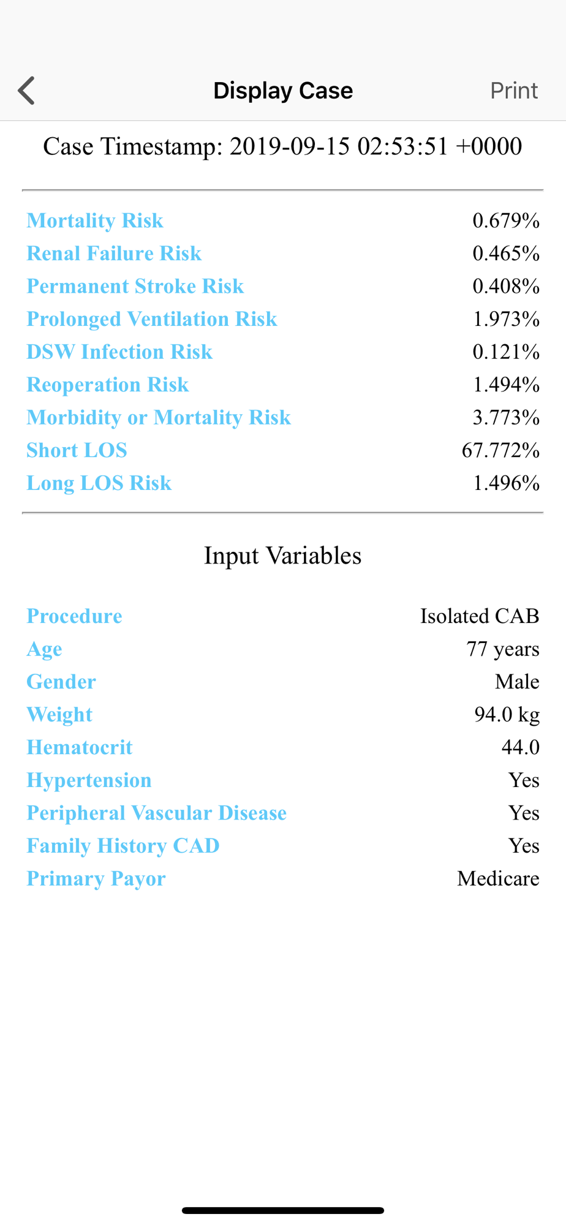
Task: Open Prolonged Ventilation Risk details
Action: click(x=152, y=319)
